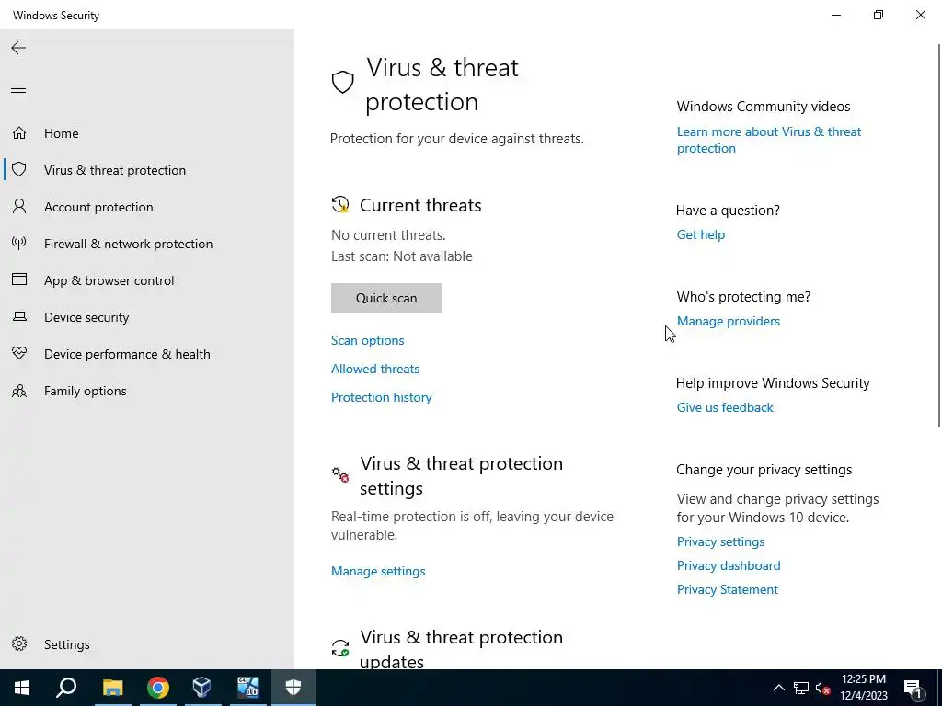Click the App & browser control window icon
The height and width of the screenshot is (706, 942).
(x=19, y=279)
